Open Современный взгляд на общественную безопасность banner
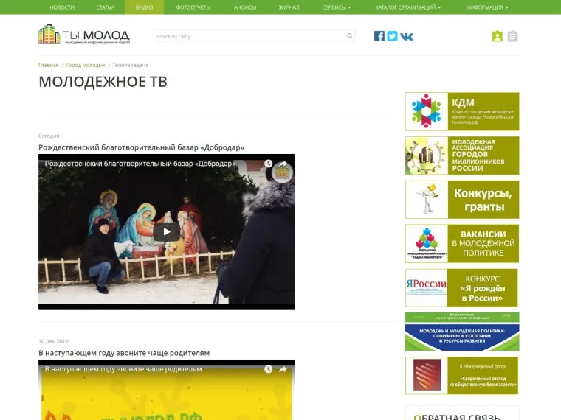The width and height of the screenshot is (561, 420). click(461, 375)
